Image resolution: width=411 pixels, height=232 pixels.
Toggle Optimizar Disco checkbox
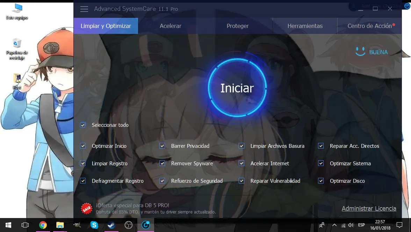click(321, 181)
